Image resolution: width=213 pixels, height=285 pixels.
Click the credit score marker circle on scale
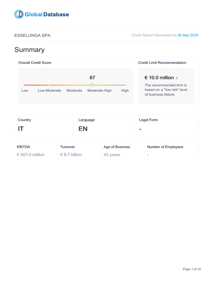pos(92,85)
